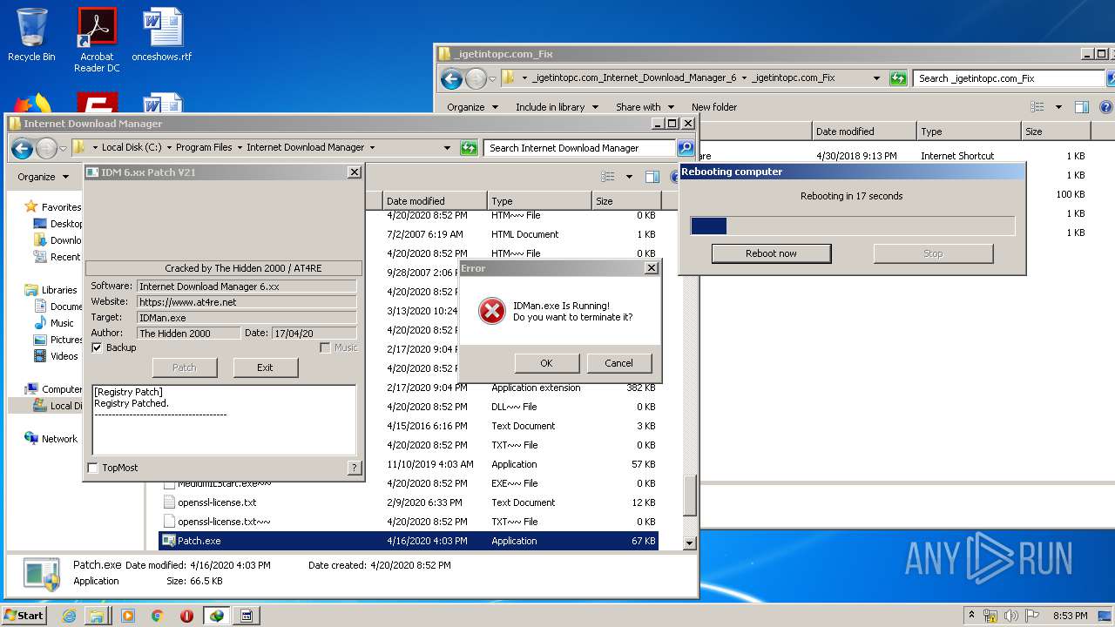
Task: Click the change view icon in _igetintopc.com_Fix window
Action: [x=1037, y=107]
